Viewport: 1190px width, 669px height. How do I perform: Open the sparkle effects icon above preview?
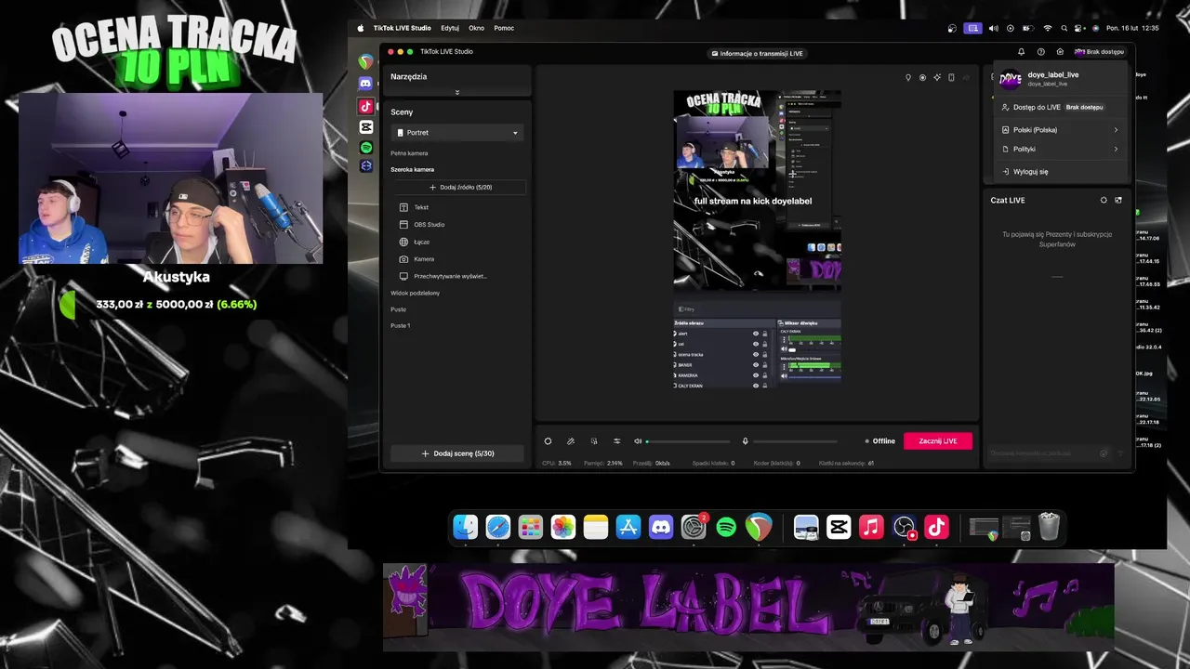pyautogui.click(x=937, y=77)
